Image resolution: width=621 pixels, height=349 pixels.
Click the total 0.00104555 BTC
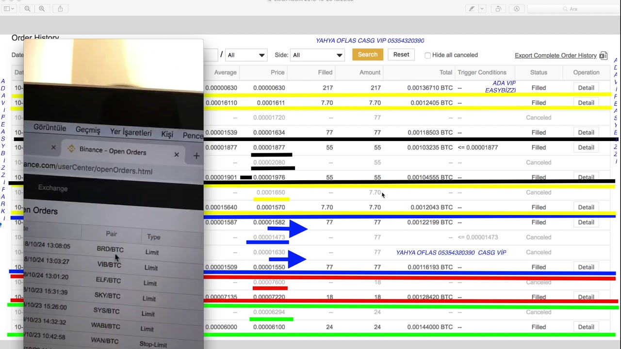tap(430, 177)
